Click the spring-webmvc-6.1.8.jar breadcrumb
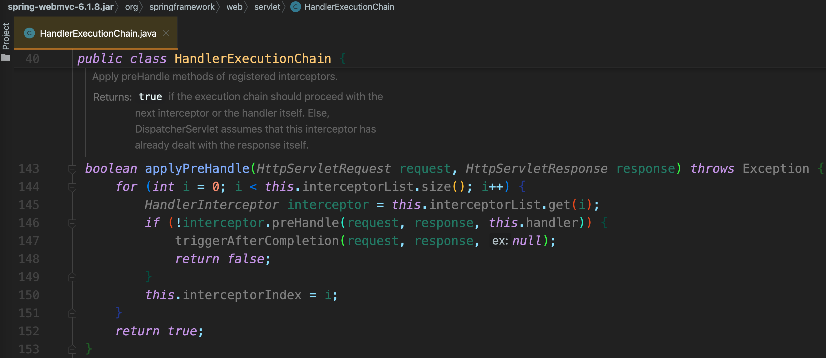 pos(60,7)
